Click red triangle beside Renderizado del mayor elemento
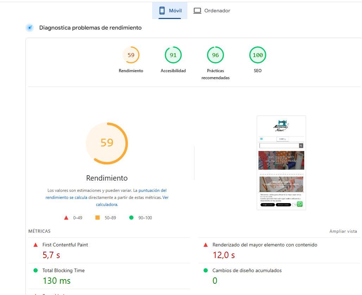The height and width of the screenshot is (295, 362). coord(206,245)
